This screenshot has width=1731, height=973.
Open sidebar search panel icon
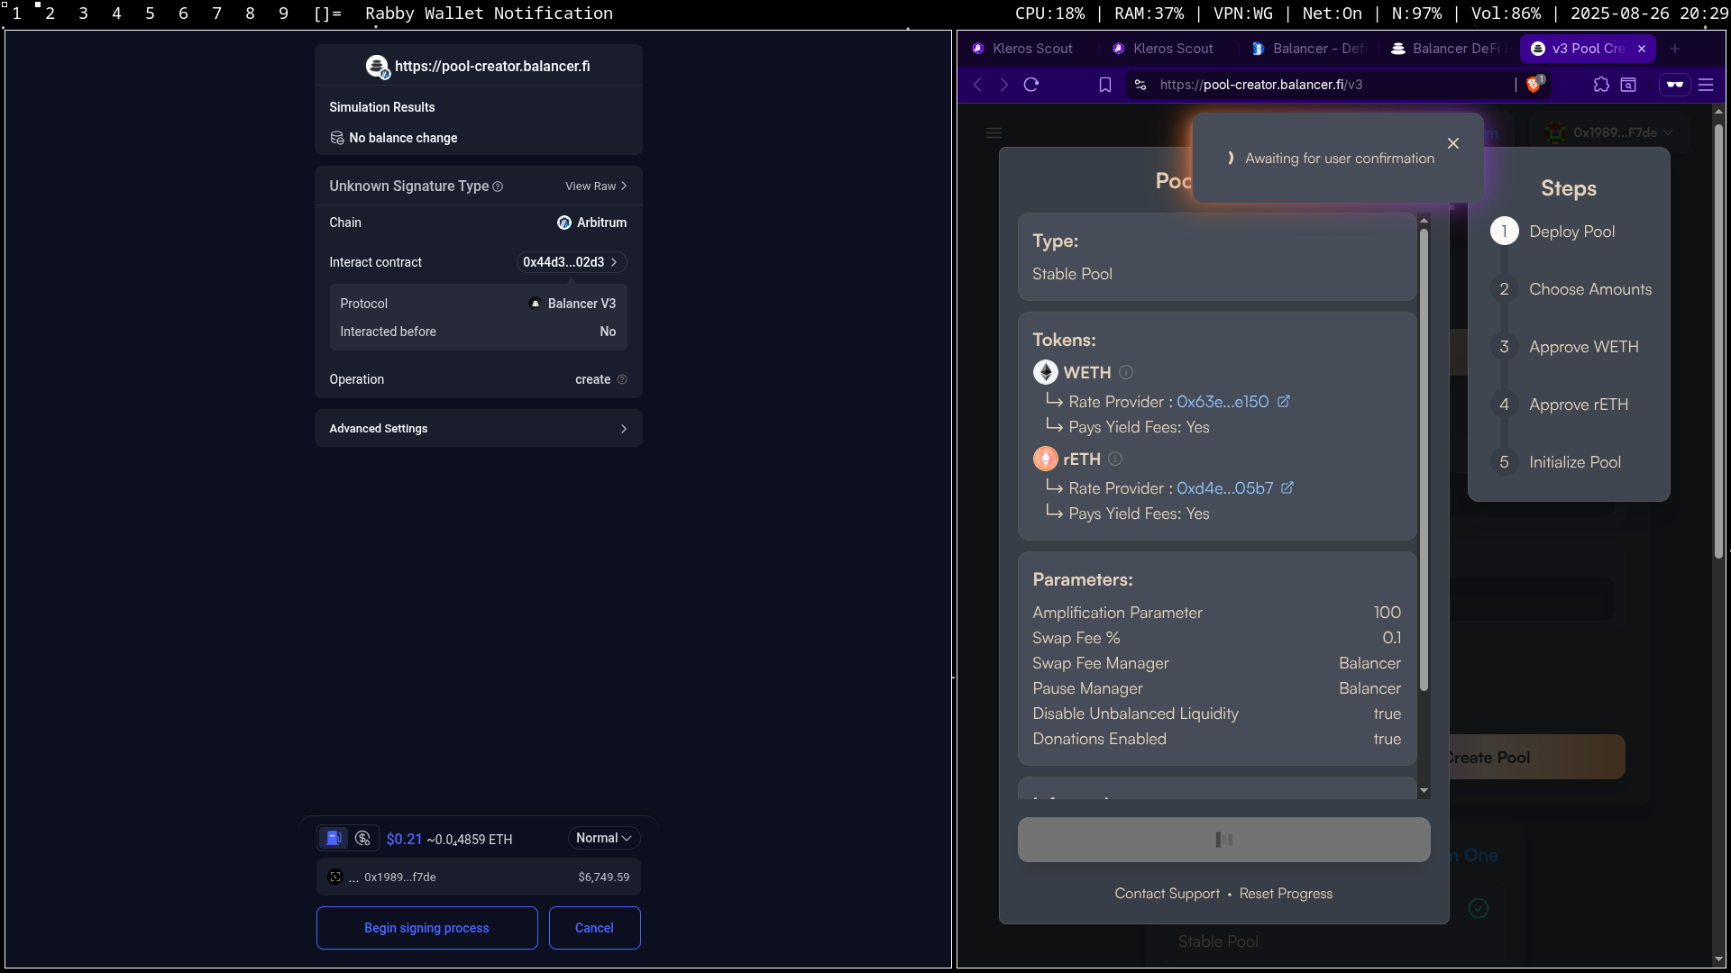[1628, 85]
